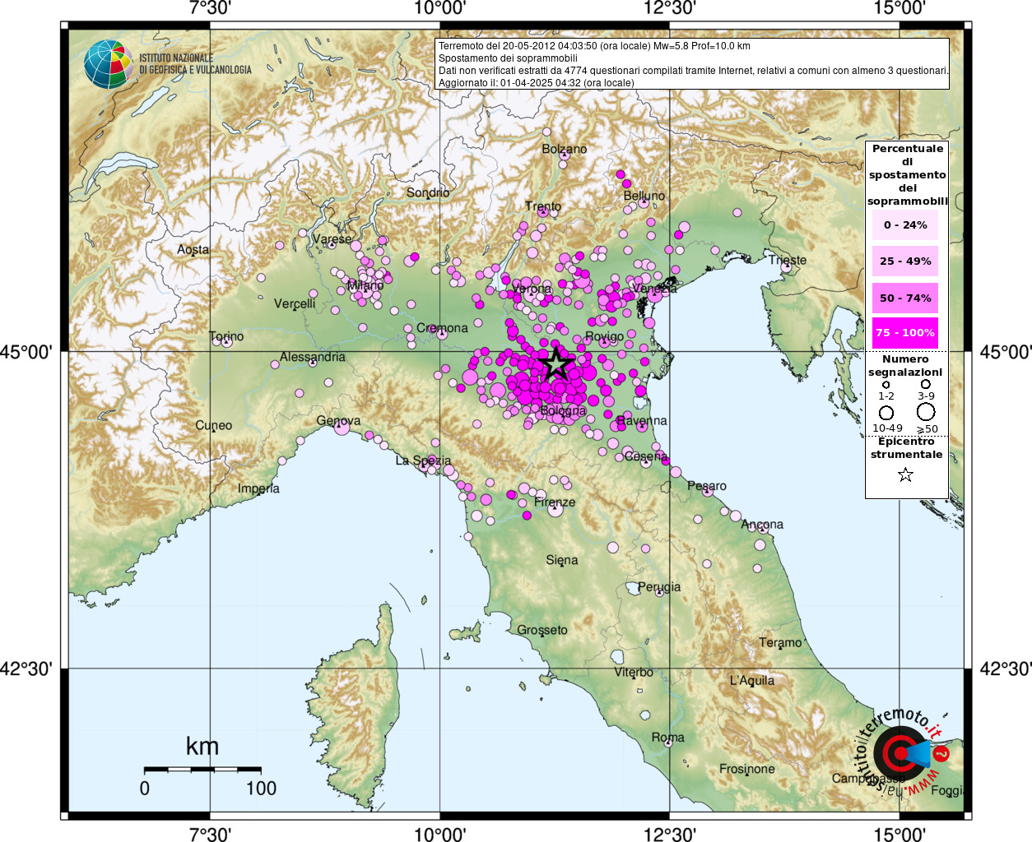Select the 75 - 100% color swatch
Viewport: 1032px width, 842px height.
point(905,333)
